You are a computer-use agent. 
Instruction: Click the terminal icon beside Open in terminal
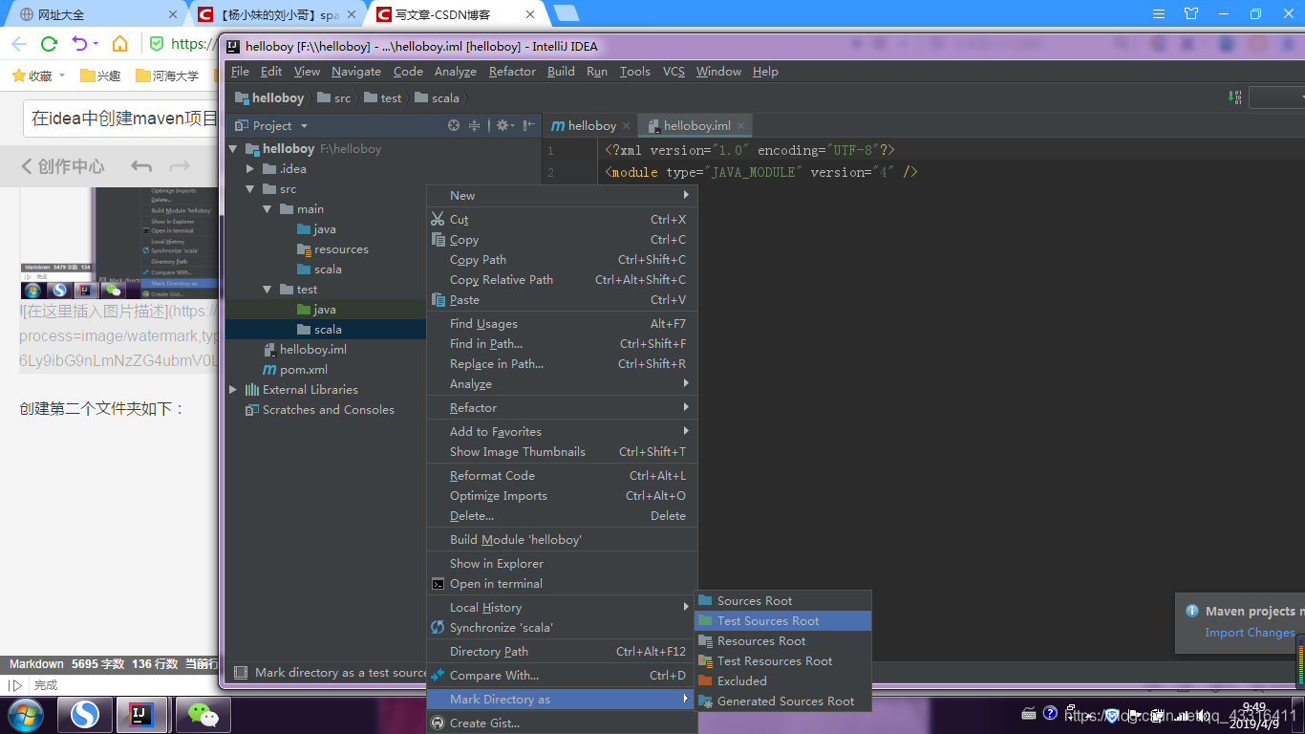point(438,583)
